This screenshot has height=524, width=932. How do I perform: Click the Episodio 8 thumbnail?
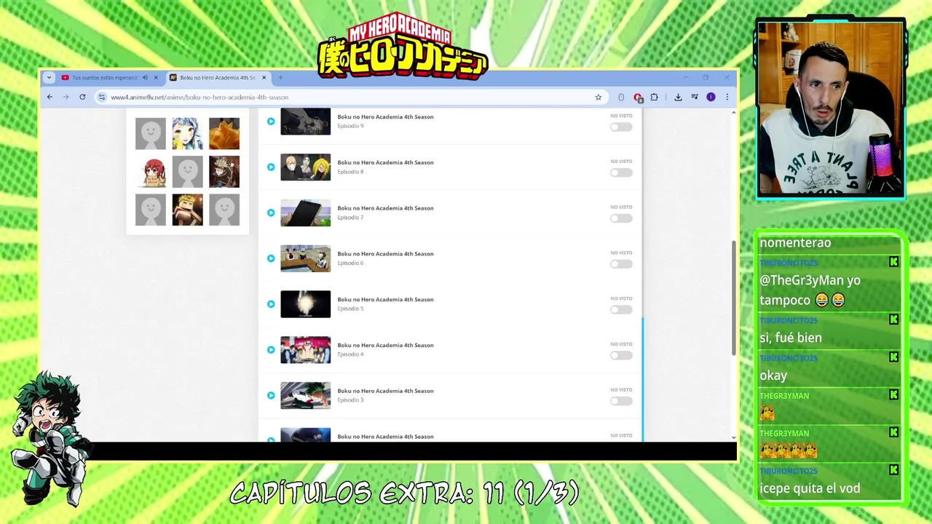pos(306,167)
